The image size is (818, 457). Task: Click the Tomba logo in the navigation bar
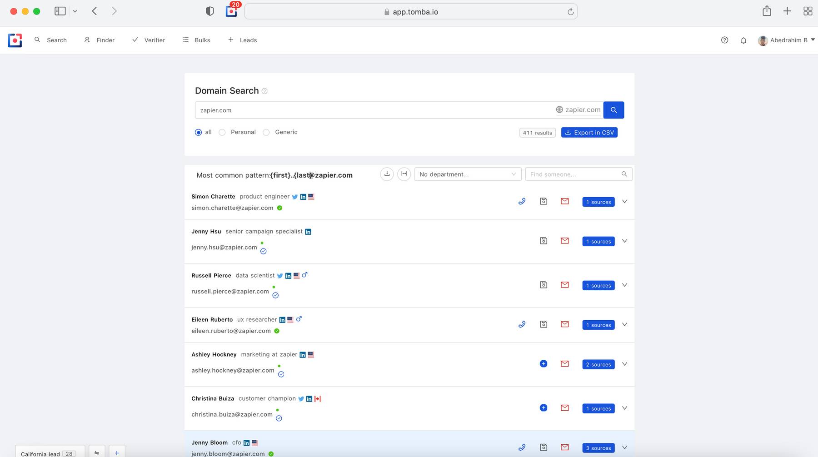[x=15, y=40]
